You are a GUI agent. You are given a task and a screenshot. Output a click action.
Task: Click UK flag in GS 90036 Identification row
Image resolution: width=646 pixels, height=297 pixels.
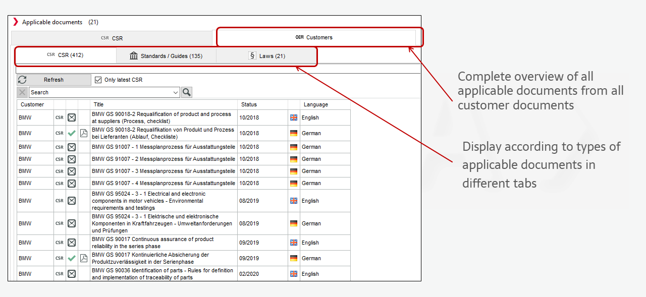point(294,274)
